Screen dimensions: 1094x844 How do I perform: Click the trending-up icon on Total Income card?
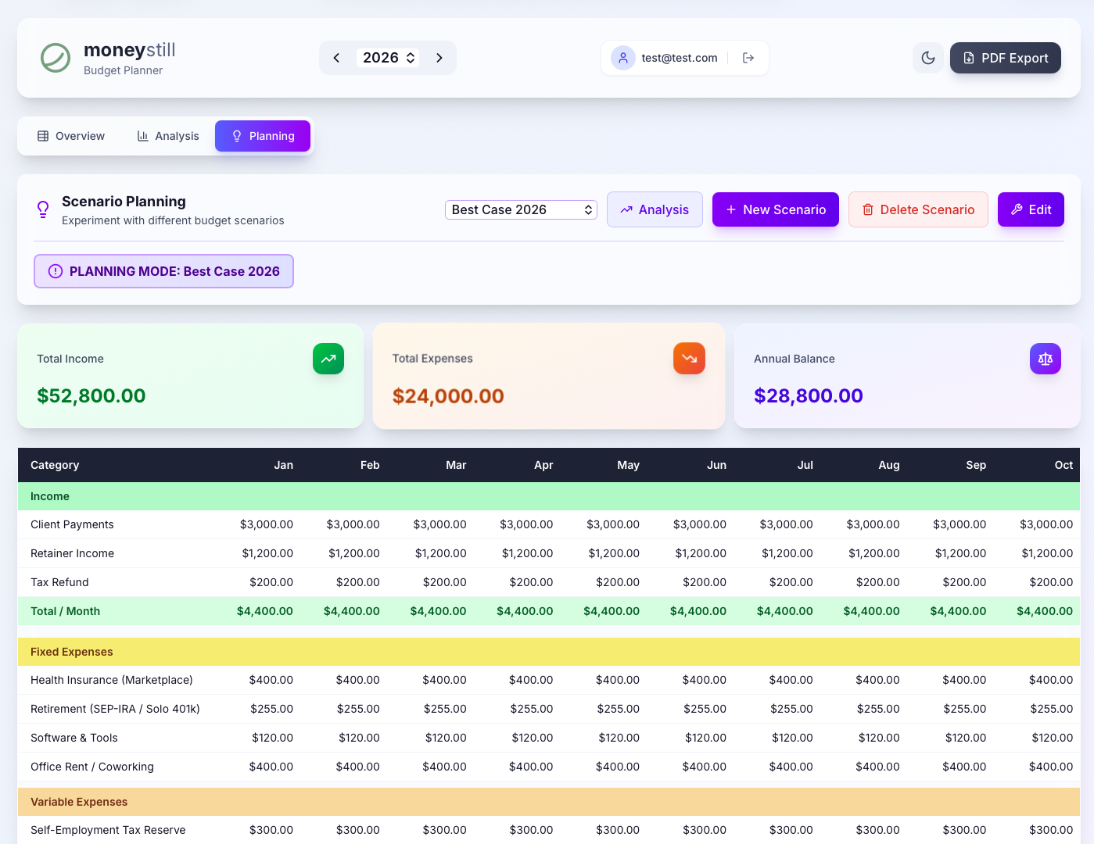point(328,359)
